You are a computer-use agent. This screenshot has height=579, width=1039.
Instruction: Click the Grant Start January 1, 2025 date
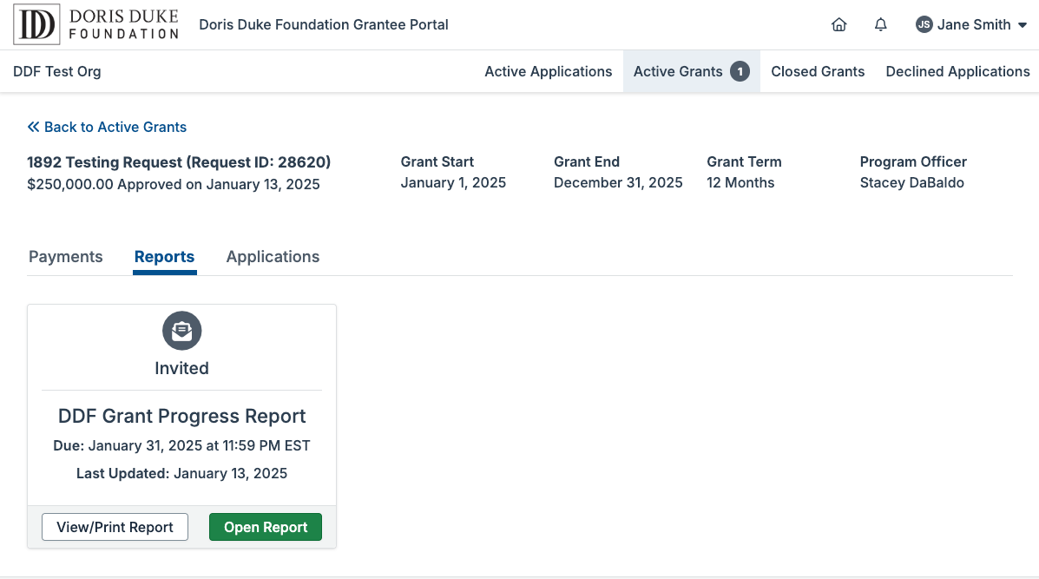pos(453,183)
